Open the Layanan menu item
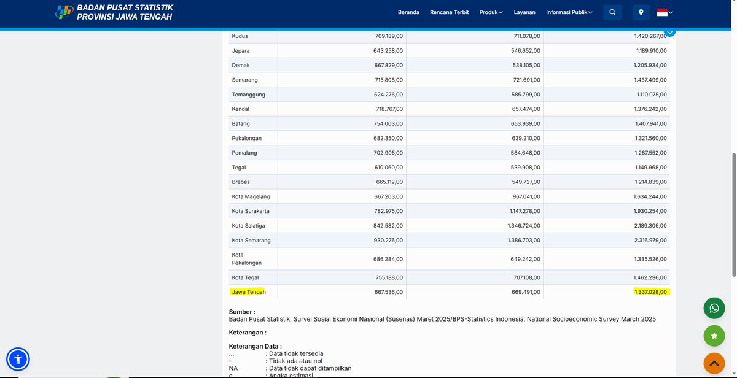Image resolution: width=737 pixels, height=378 pixels. coord(524,12)
